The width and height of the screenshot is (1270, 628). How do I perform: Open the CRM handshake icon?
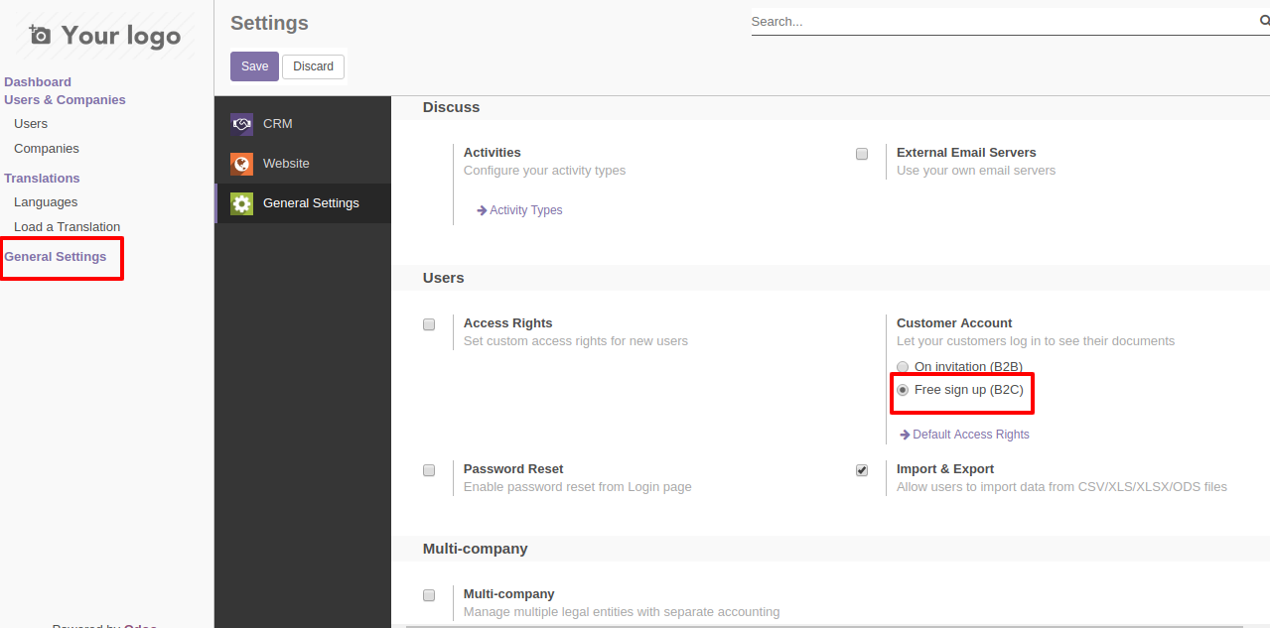[241, 124]
